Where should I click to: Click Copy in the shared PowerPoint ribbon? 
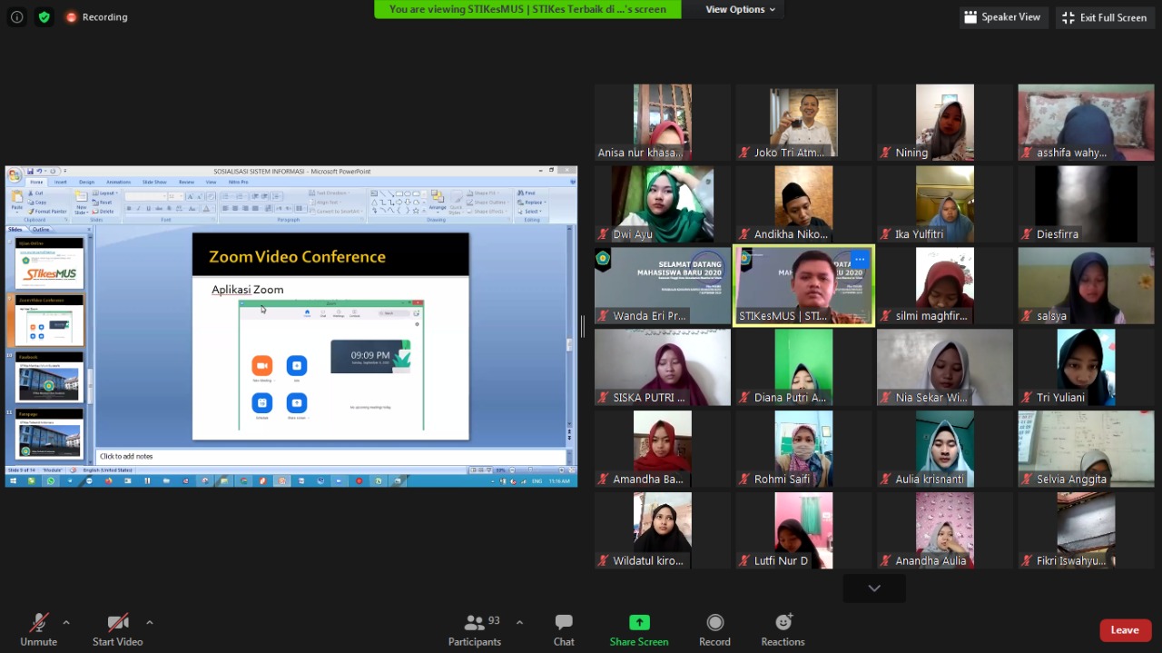pyautogui.click(x=39, y=202)
